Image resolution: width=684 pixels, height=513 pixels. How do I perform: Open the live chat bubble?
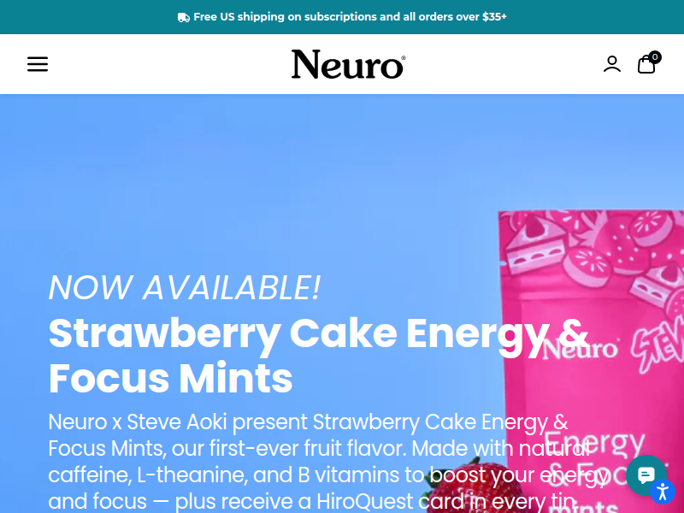646,475
